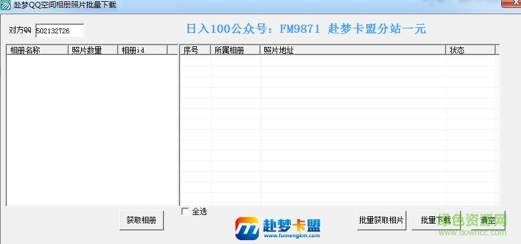Click the 清空 button
This screenshot has width=521, height=244.
pyautogui.click(x=488, y=221)
